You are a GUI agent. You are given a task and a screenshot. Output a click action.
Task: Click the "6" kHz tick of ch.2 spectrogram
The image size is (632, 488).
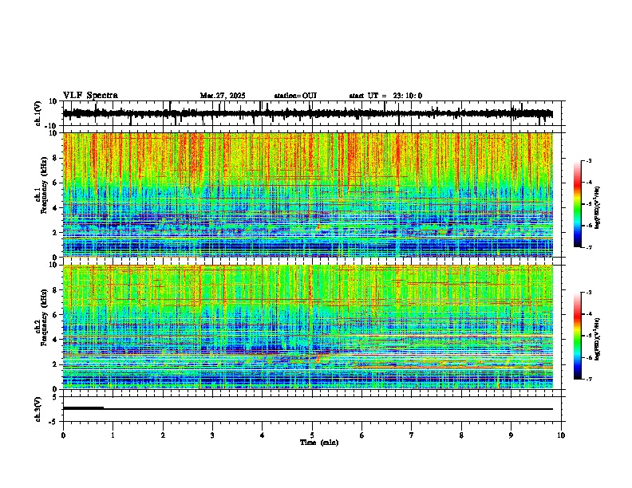click(56, 314)
